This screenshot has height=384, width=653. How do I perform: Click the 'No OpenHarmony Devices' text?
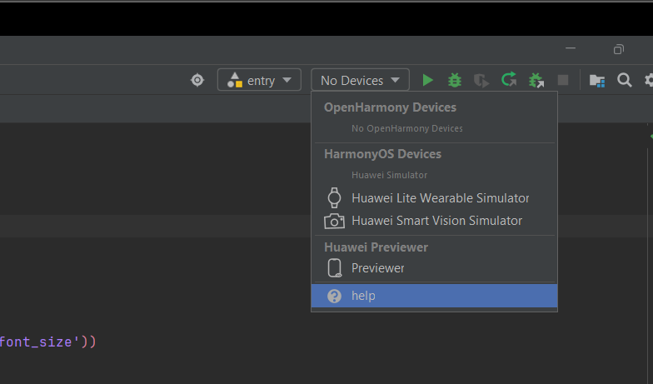[x=406, y=128]
